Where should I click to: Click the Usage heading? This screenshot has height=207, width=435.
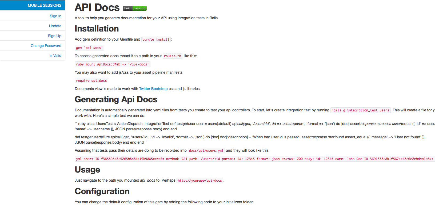[87, 170]
